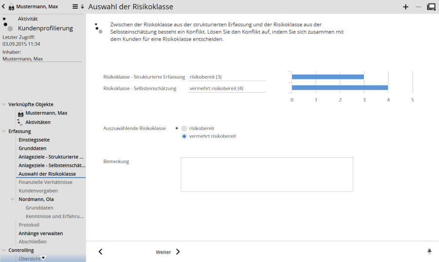
Task: Open the Inhaber link Mustermann, Max
Action: pyautogui.click(x=23, y=59)
